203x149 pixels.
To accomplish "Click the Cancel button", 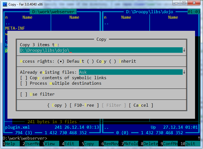I will 141,105.
